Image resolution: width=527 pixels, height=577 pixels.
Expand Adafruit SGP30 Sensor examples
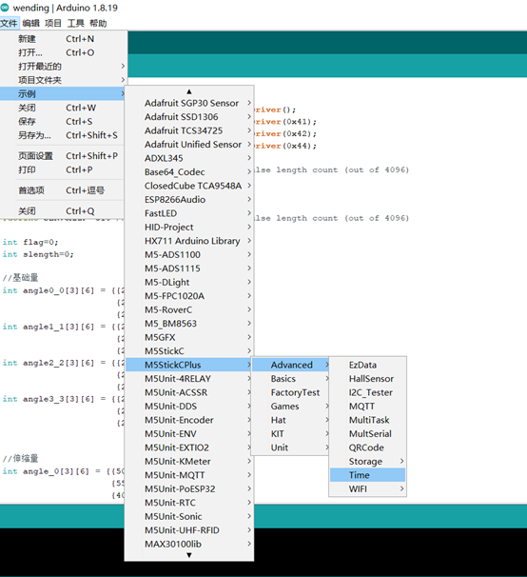(189, 103)
